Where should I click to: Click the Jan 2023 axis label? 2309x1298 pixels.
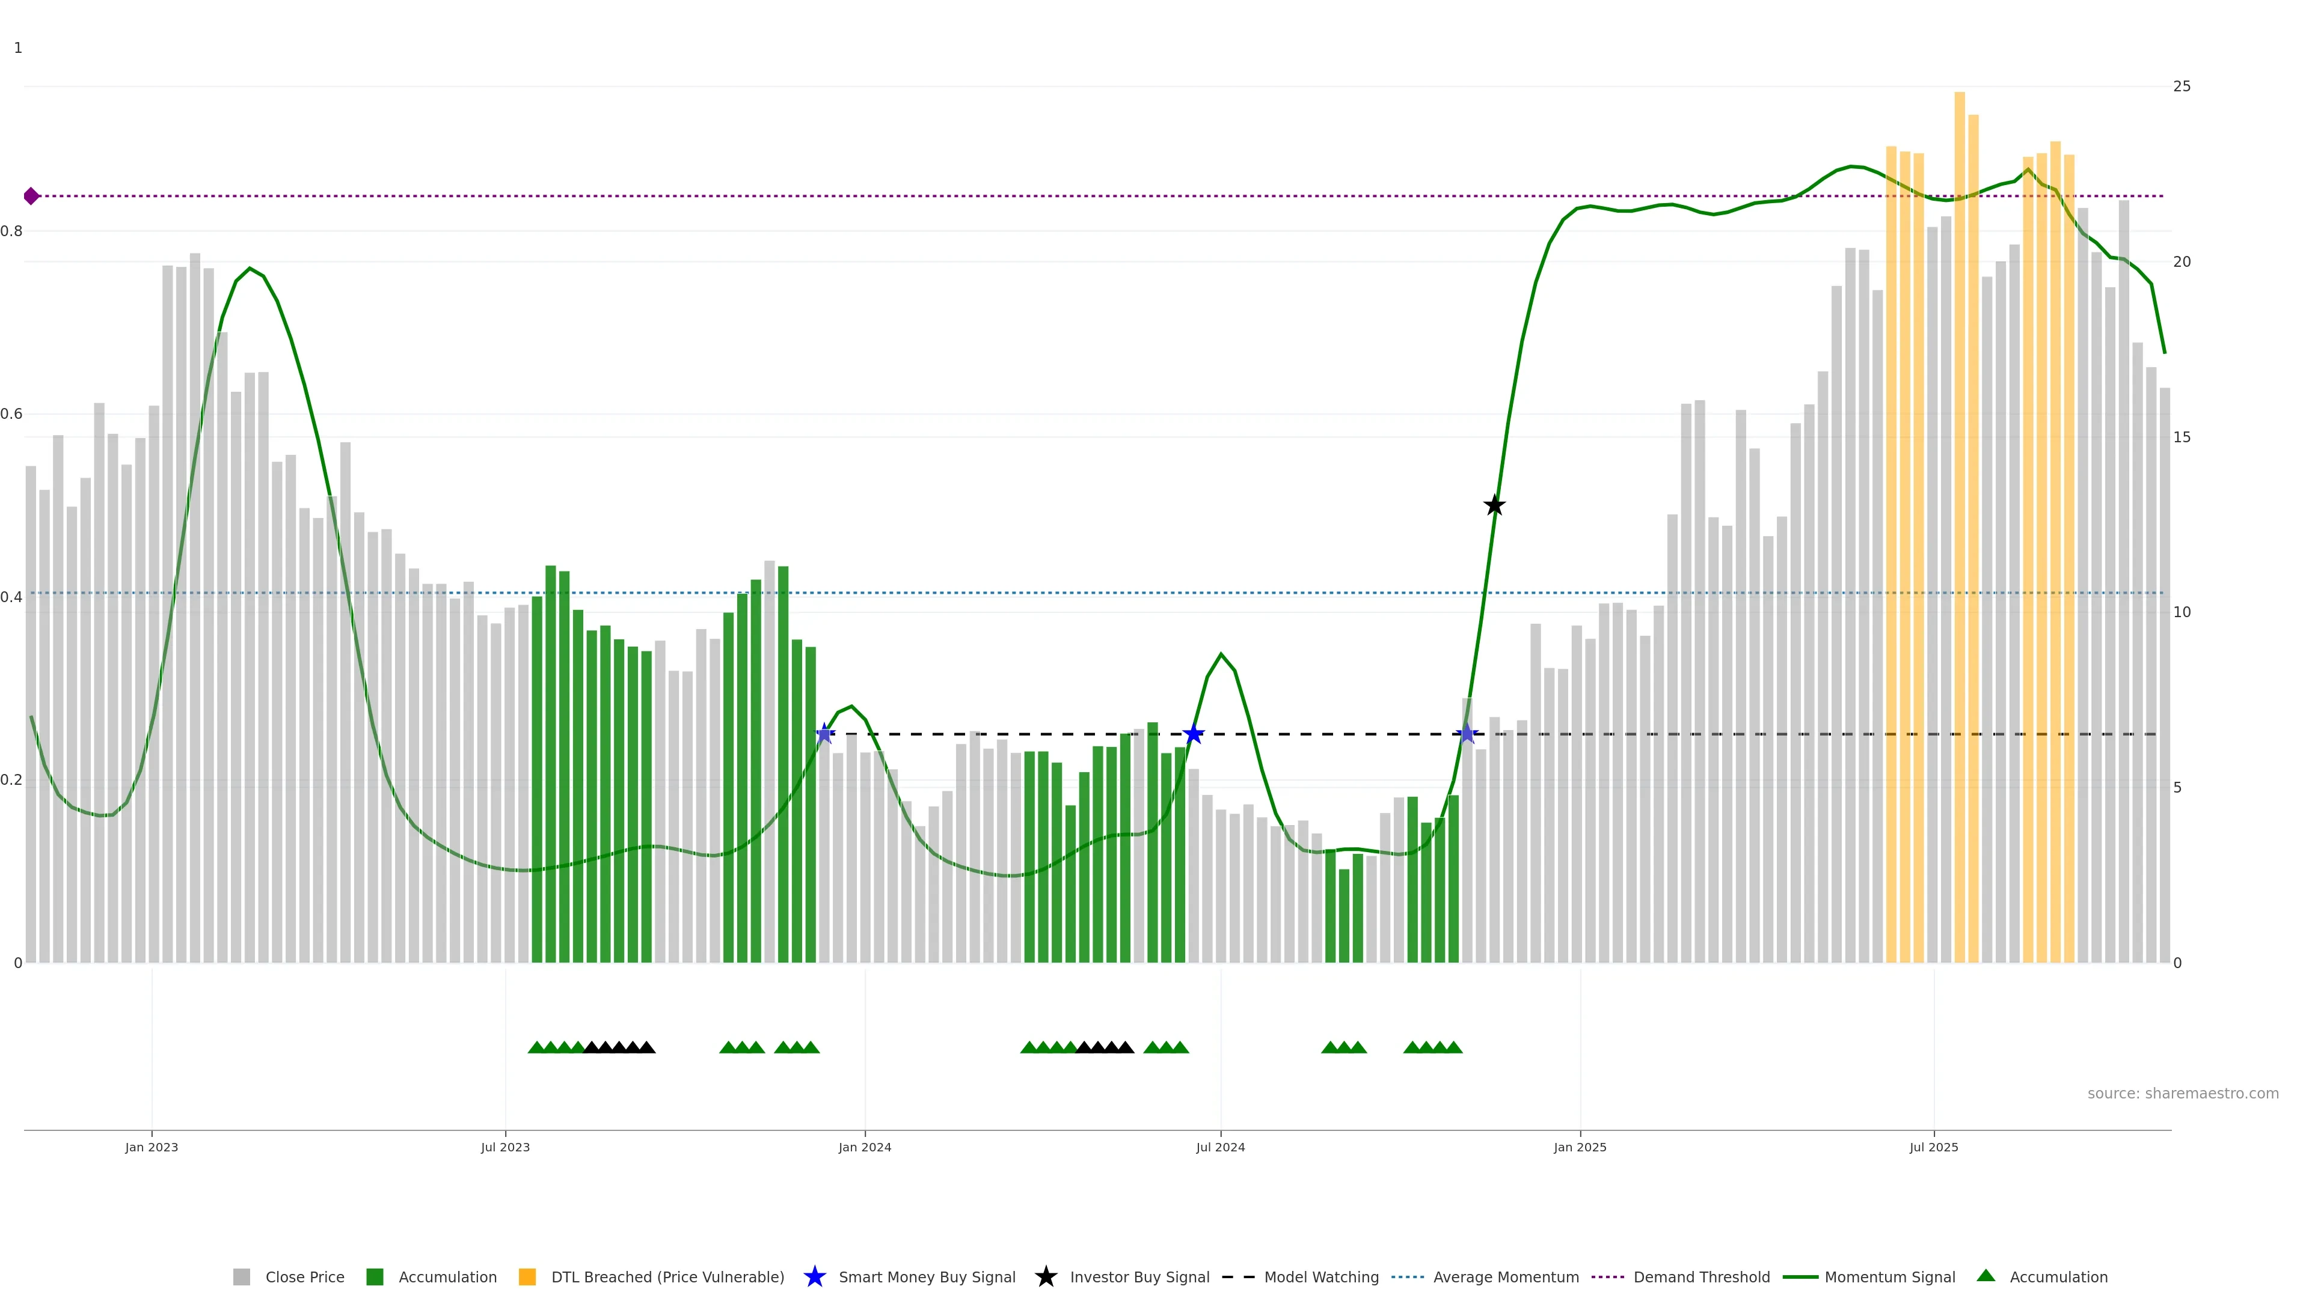[x=152, y=1147]
